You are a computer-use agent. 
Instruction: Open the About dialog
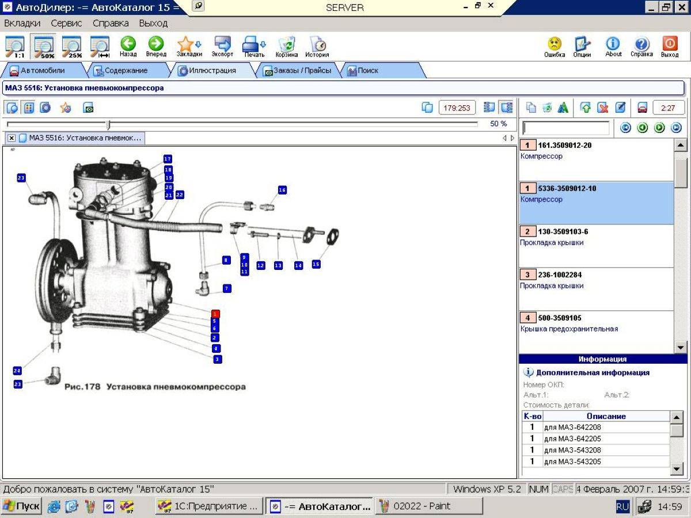613,47
